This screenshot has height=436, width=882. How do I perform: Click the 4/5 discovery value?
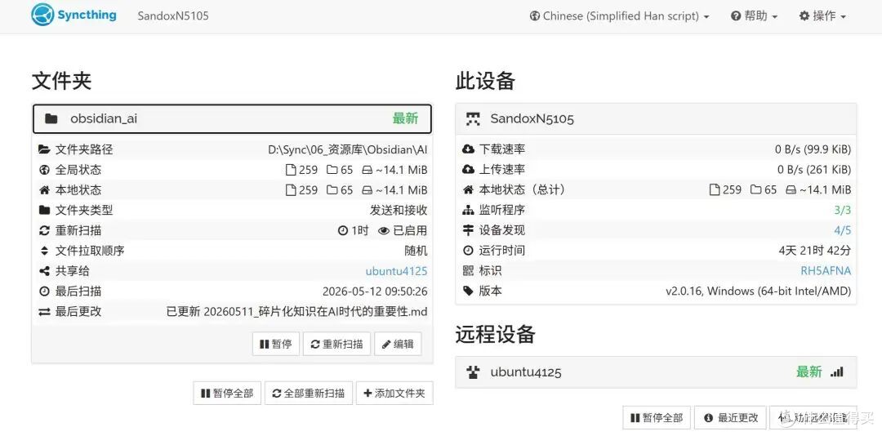coord(843,231)
